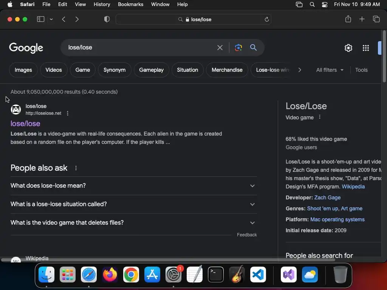Click the Safari sidebar toggle icon
Image resolution: width=387 pixels, height=290 pixels.
(40, 19)
